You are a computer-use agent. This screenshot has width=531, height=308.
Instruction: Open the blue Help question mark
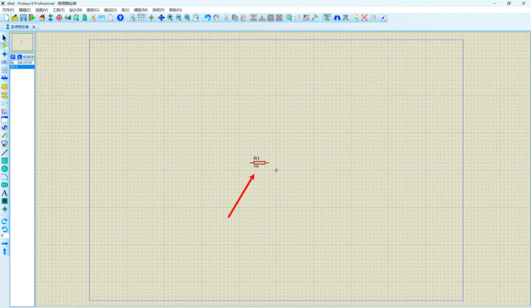click(x=120, y=17)
